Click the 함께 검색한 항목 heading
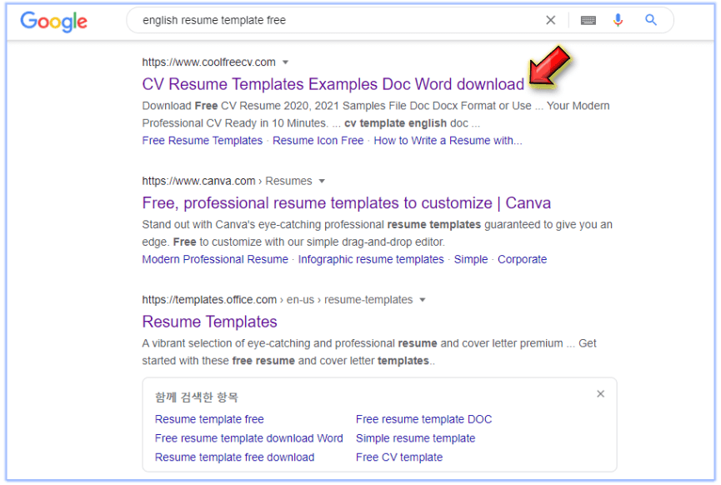The width and height of the screenshot is (721, 485). pos(197,397)
